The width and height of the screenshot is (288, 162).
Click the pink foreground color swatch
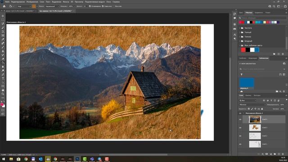coord(2,104)
